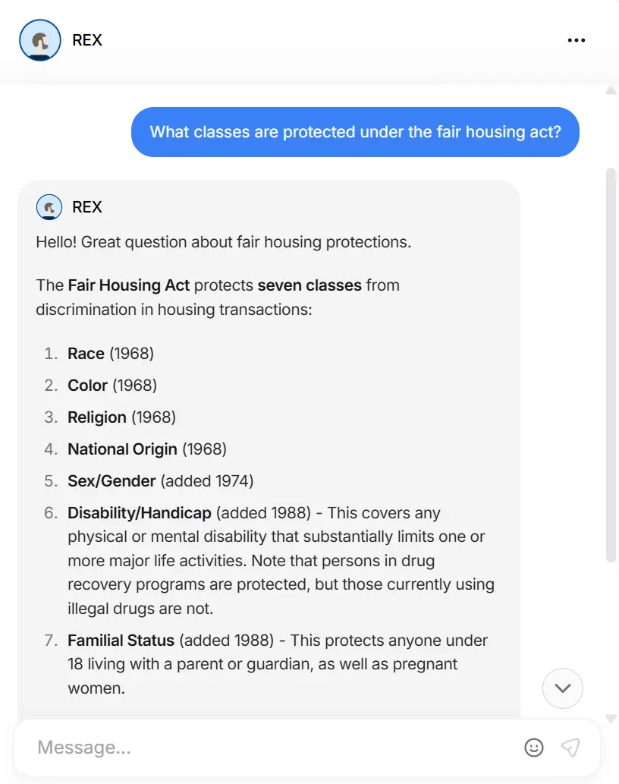Click the bold seven classes text
The height and width of the screenshot is (784, 619).
click(309, 285)
